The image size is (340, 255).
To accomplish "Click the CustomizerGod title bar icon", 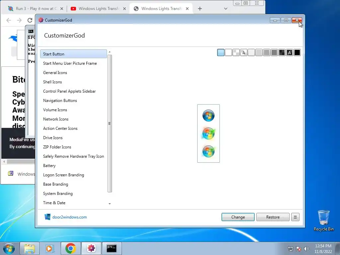I will pos(41,20).
